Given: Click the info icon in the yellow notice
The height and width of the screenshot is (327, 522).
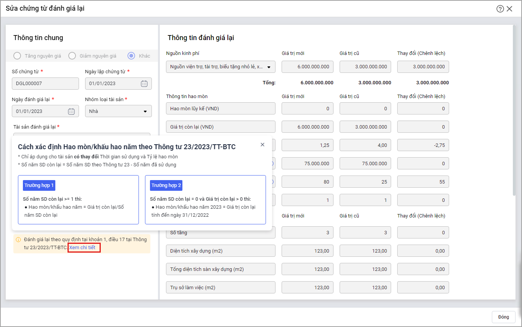Looking at the screenshot, I should coord(18,240).
